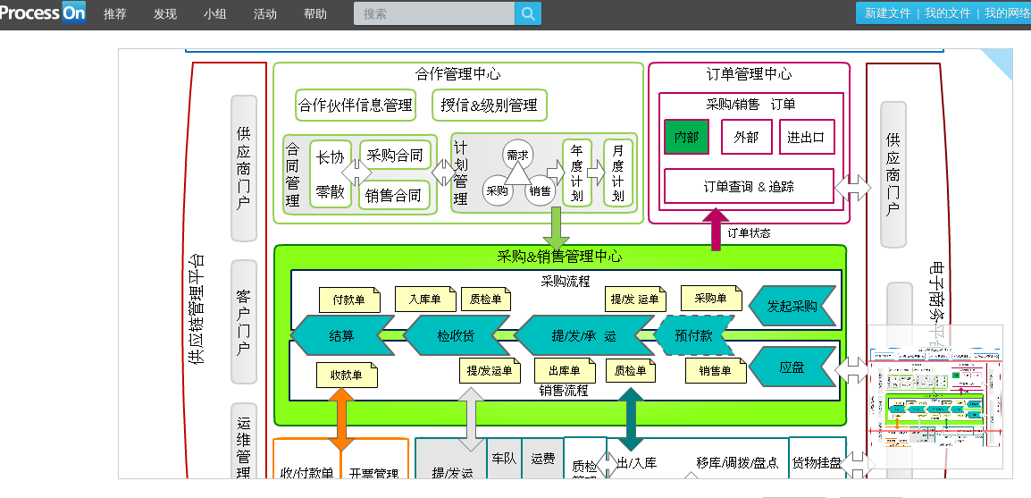
Task: Open the 小组 menu item
Action: click(215, 13)
